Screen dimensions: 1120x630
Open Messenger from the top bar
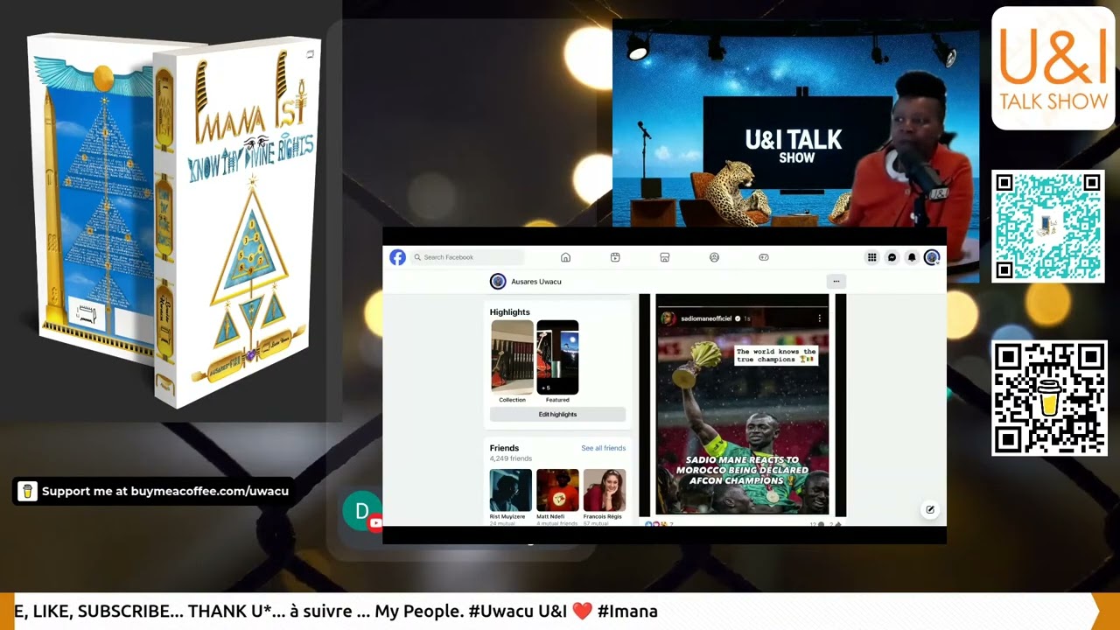892,257
